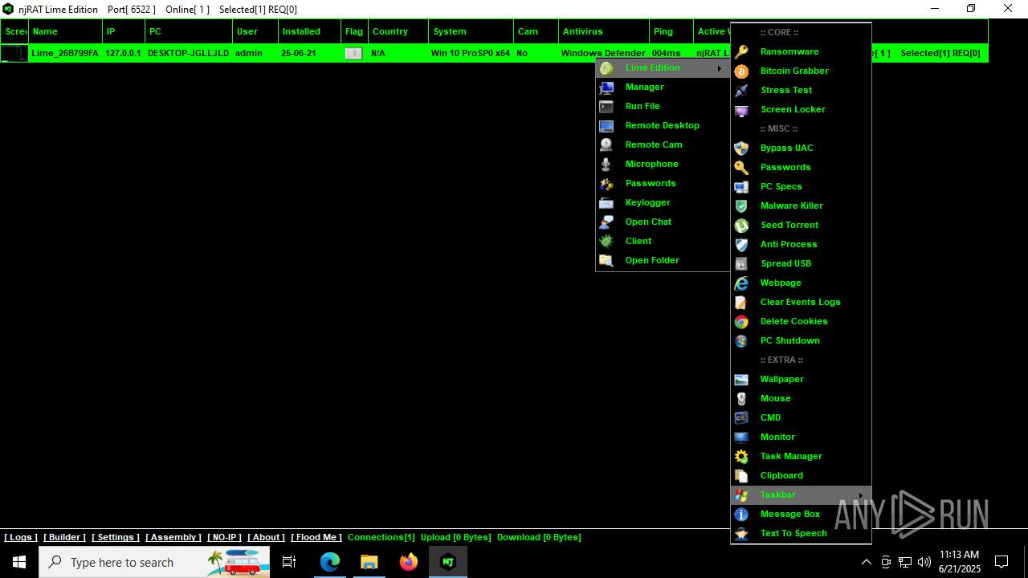The height and width of the screenshot is (578, 1028).
Task: Open the [Settings] link
Action: tap(116, 537)
